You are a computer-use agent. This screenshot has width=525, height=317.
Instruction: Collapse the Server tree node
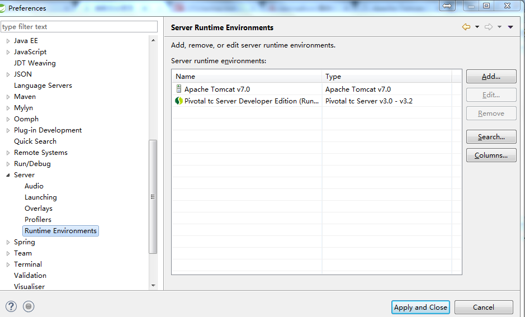tap(8, 175)
